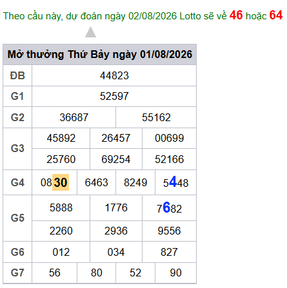Click the table header dated 01/08/2026
Viewport: 287px width, 288px height.
tap(100, 54)
